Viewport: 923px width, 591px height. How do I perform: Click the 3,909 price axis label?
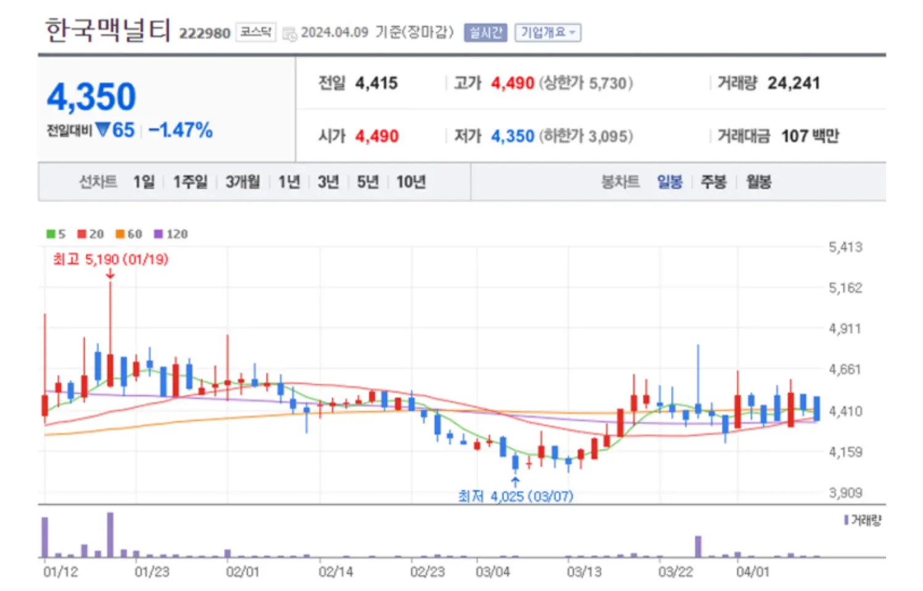pyautogui.click(x=845, y=493)
